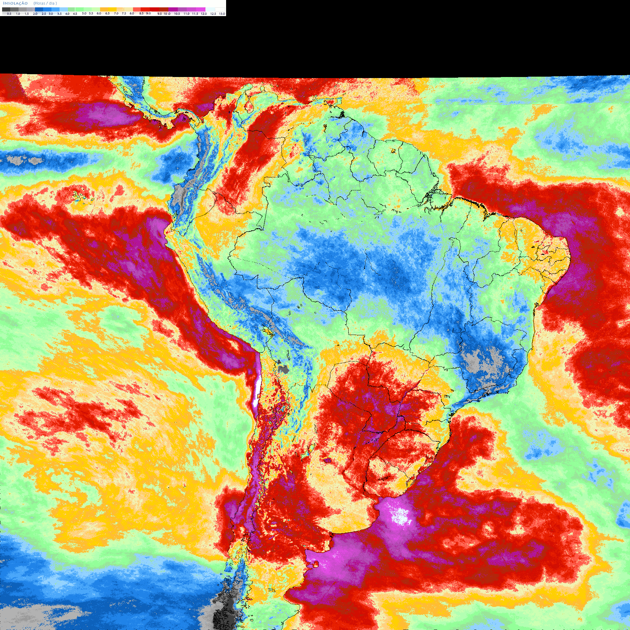Click the INSOLAÇÃO legend title
Screen dimensions: 630x630
pos(15,3)
